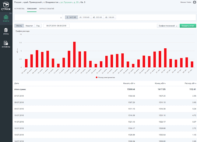
Task: Open the user profile avatar icon
Action: 195,2
